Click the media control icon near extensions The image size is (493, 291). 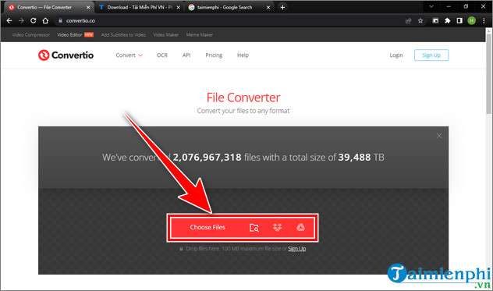tap(435, 21)
